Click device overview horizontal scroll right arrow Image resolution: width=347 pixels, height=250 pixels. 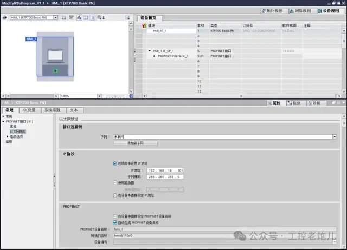(x=339, y=96)
